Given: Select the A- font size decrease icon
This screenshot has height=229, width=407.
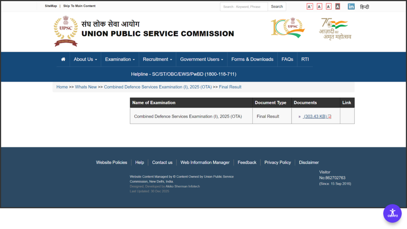Looking at the screenshot, I should pos(328,6).
